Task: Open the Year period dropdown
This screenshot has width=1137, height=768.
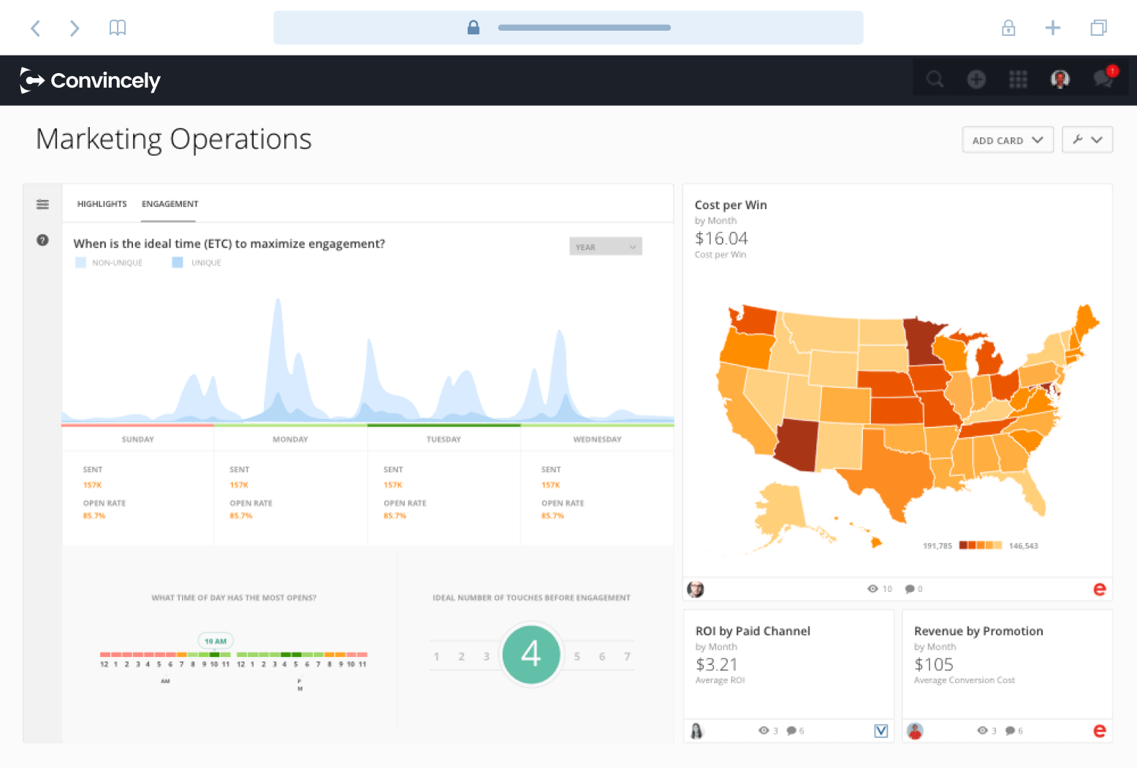Action: [x=605, y=247]
